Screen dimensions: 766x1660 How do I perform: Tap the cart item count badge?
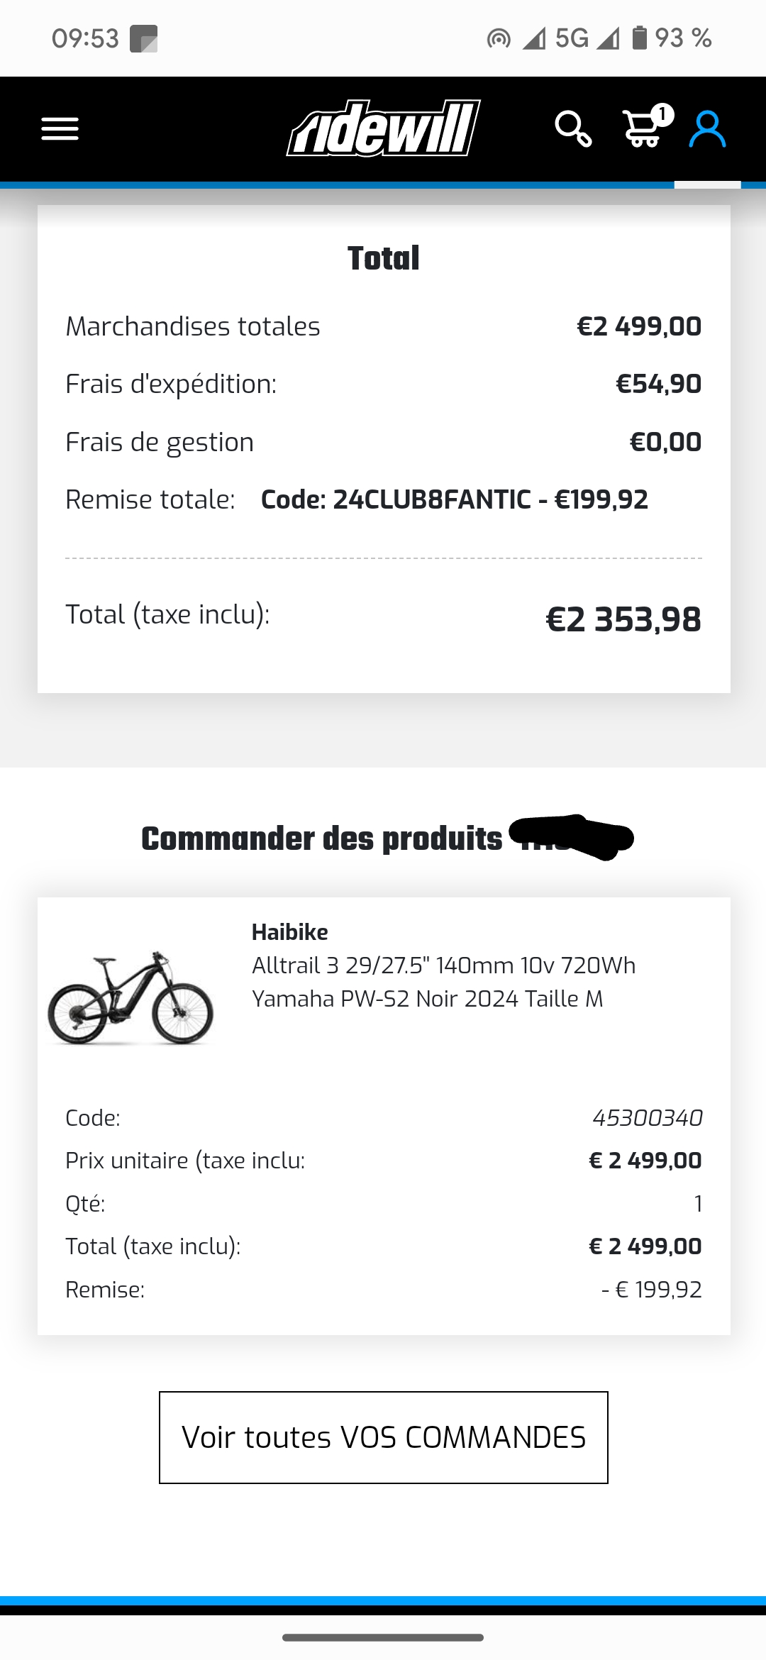pos(662,114)
